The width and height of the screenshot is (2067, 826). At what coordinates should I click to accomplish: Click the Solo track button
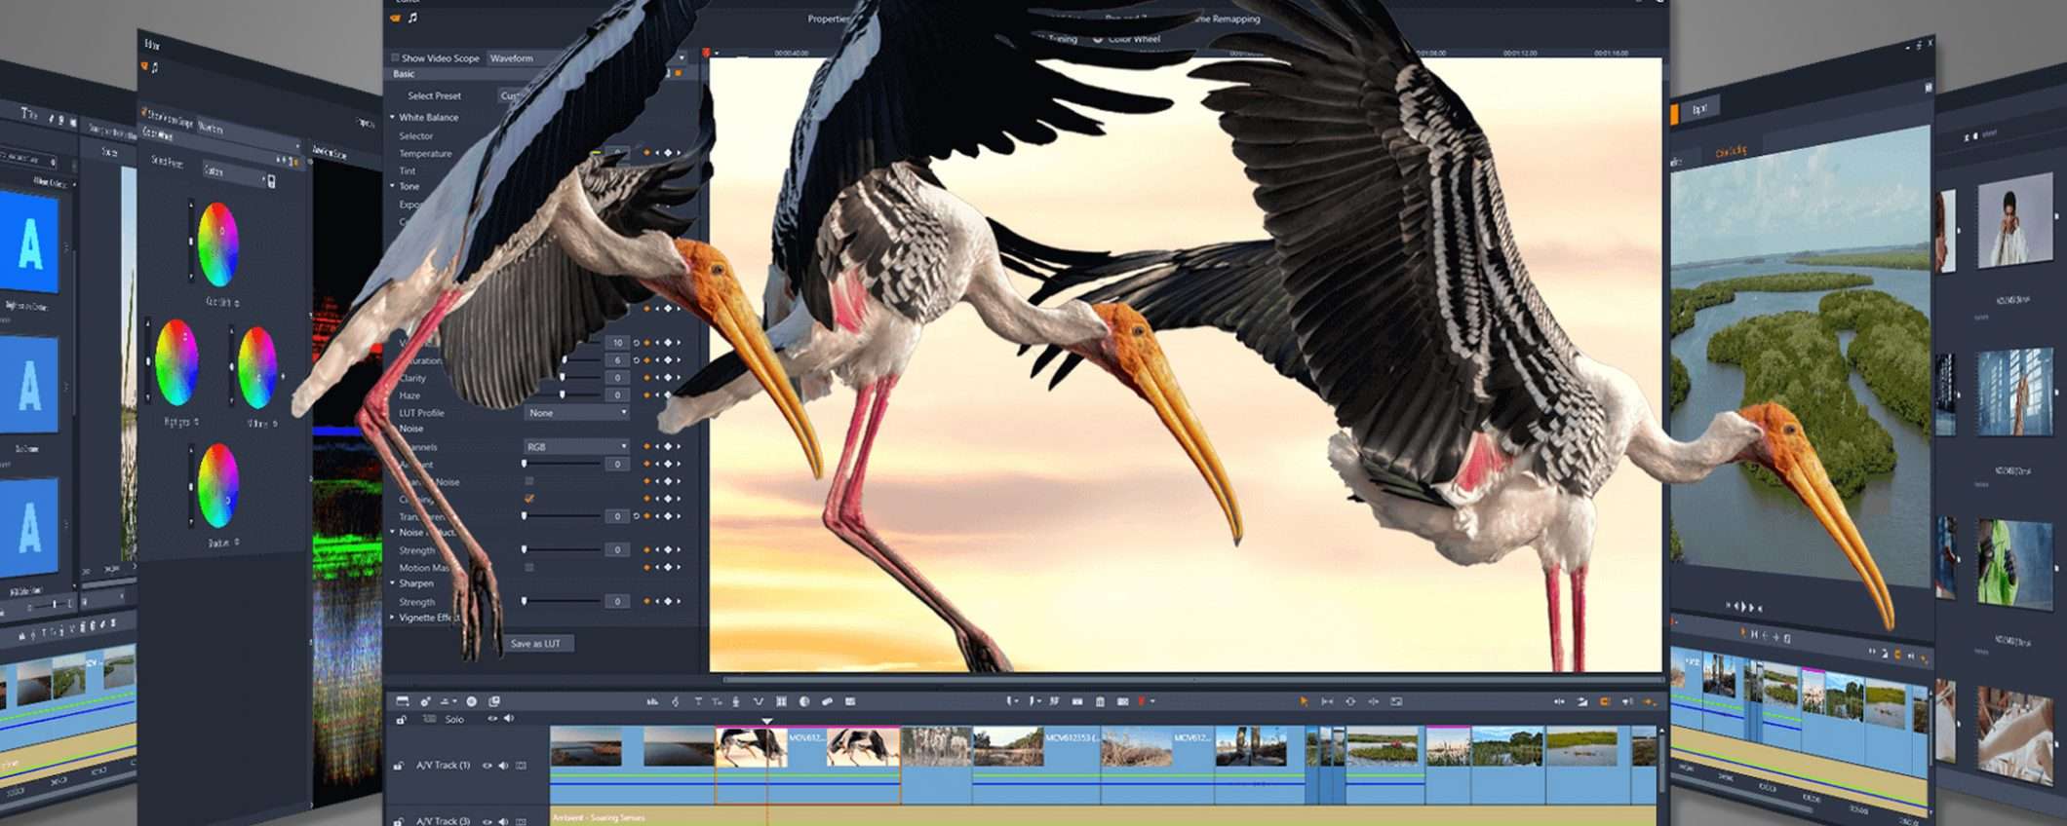[454, 719]
